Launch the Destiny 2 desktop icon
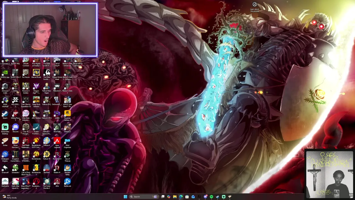355x200 pixels. coord(67,128)
